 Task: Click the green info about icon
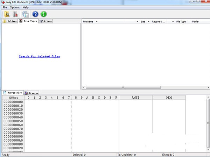pos(44,14)
